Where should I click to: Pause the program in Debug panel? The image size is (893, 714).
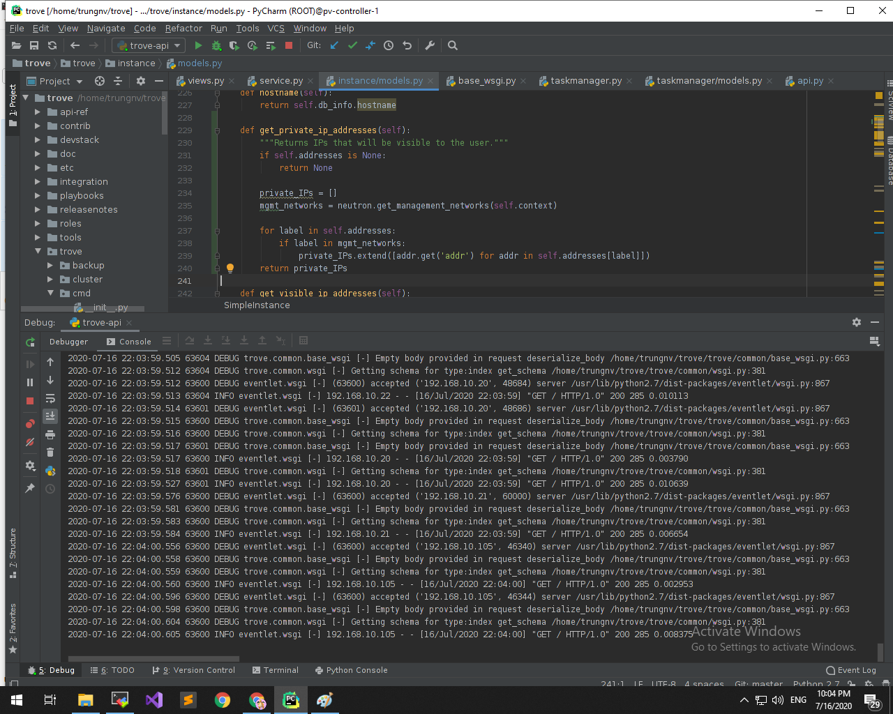click(30, 382)
